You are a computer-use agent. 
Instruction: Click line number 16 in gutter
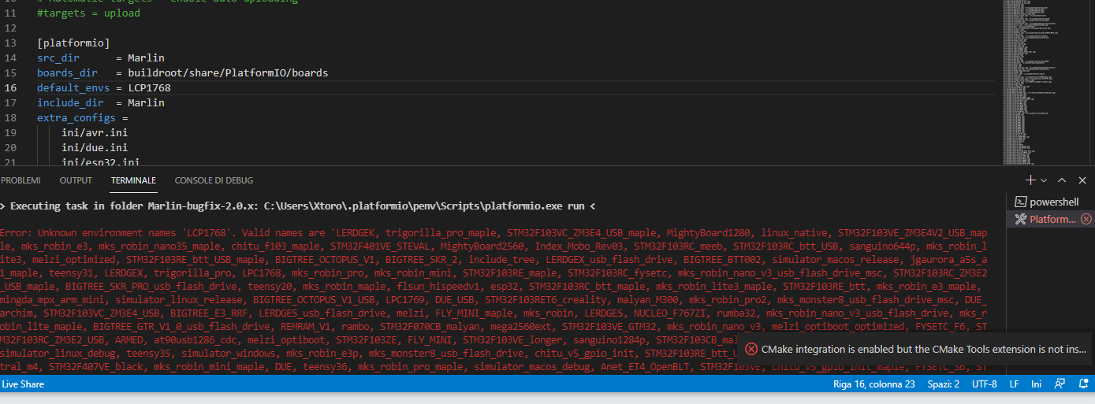pyautogui.click(x=11, y=87)
